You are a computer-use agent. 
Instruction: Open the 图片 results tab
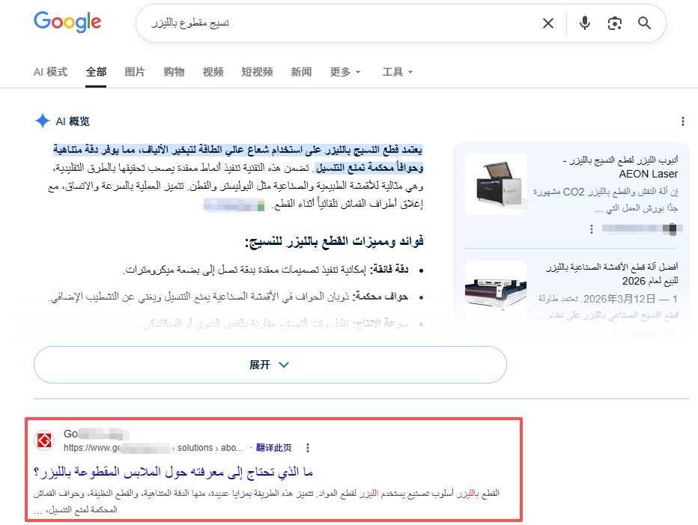click(135, 72)
